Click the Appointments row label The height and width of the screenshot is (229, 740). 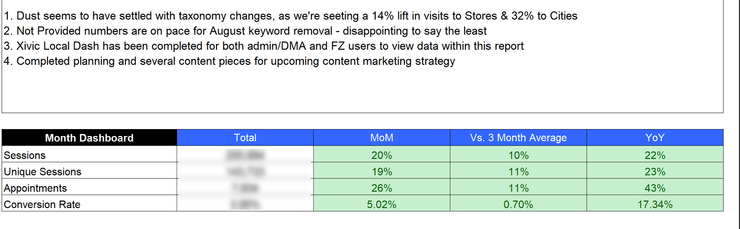[x=35, y=188]
